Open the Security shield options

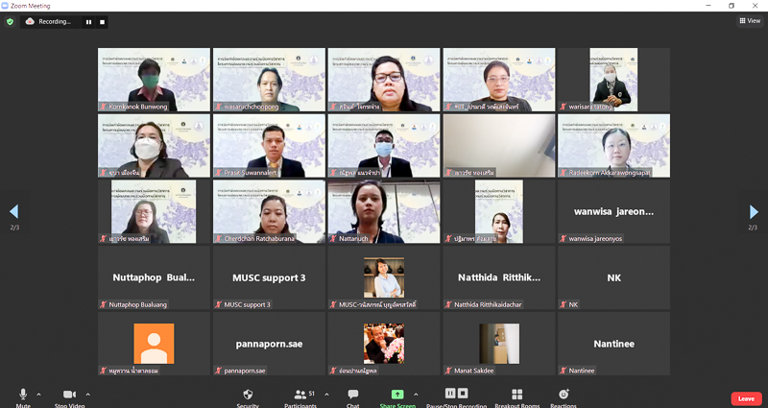[x=248, y=395]
